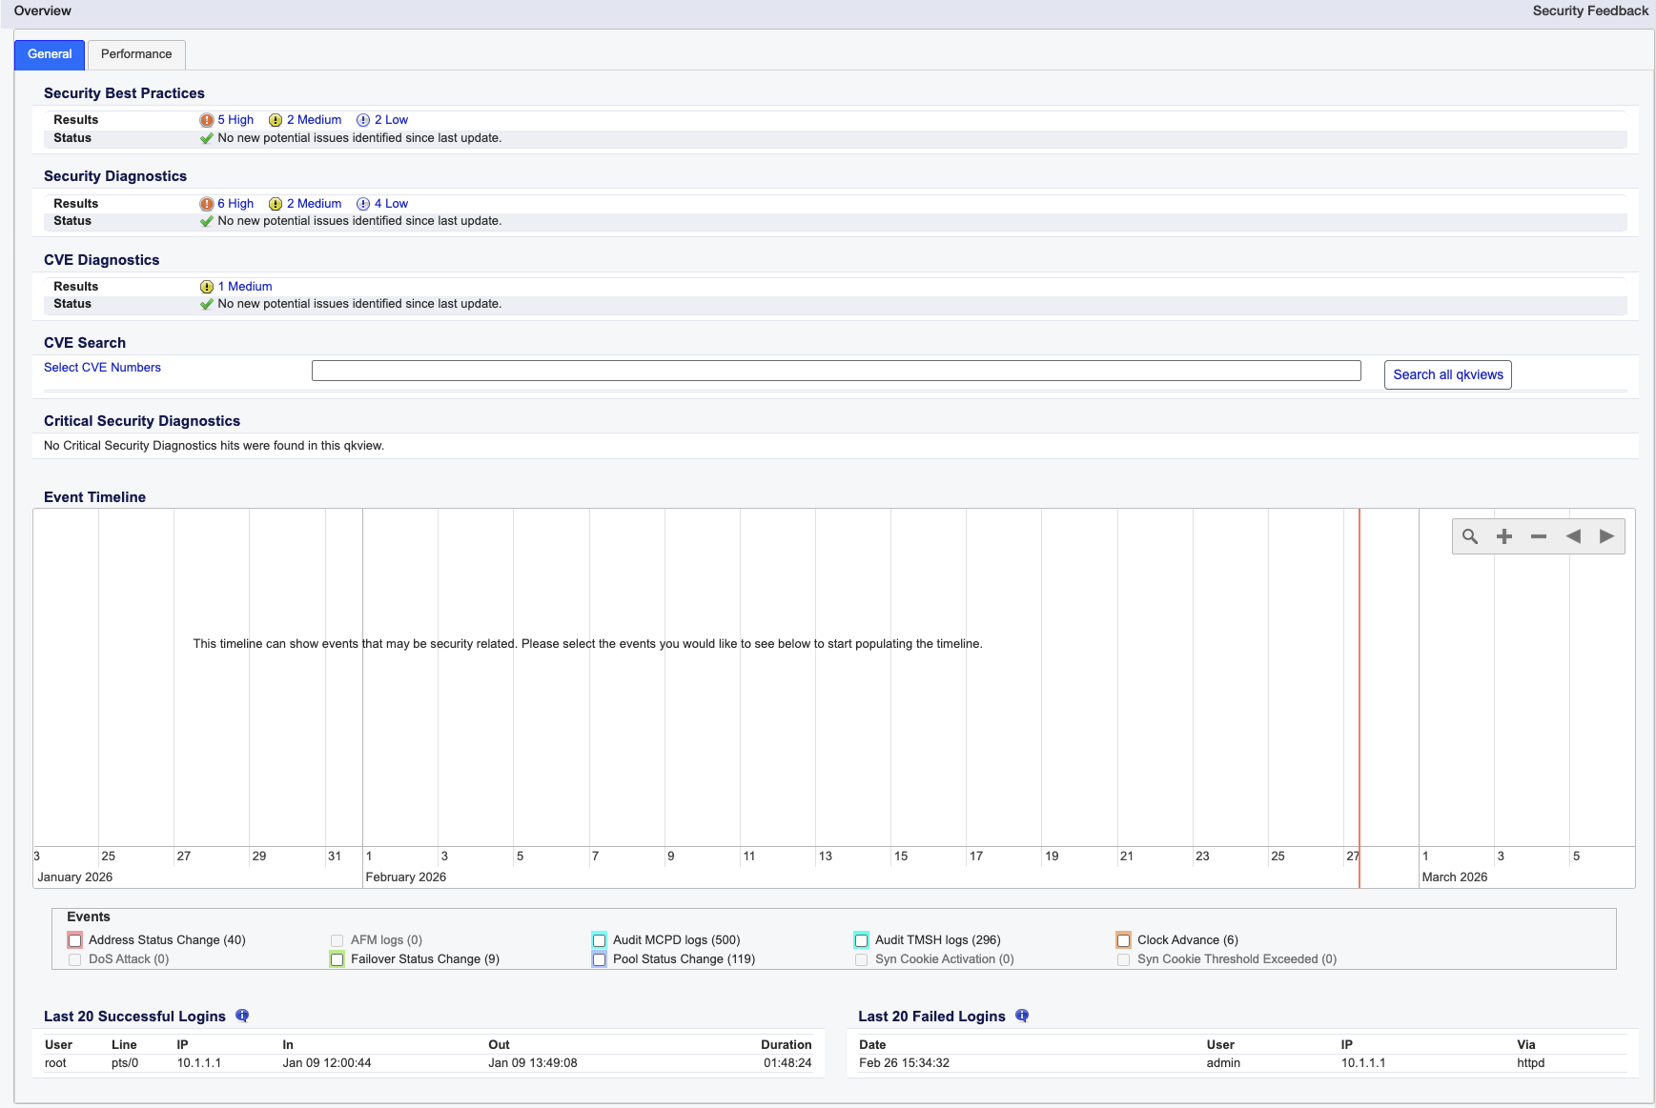1656x1108 pixels.
Task: Click green check icon in CVE Diagnostics status
Action: (x=207, y=304)
